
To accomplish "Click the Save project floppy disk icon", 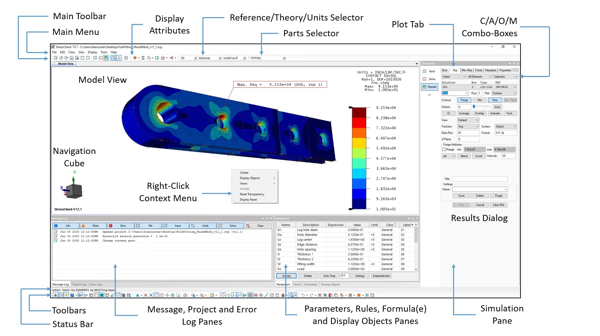I will [x=72, y=58].
